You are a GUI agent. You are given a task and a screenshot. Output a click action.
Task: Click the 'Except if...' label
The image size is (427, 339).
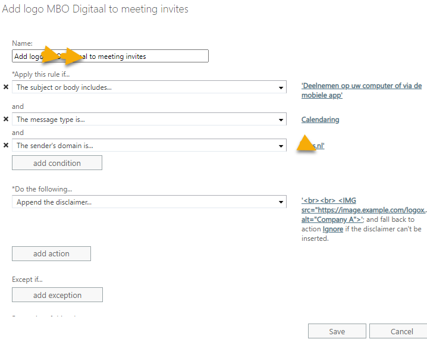click(x=27, y=280)
